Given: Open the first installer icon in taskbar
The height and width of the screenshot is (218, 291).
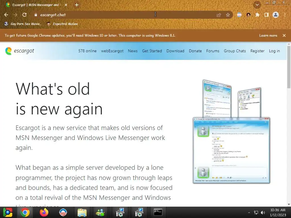Looking at the screenshot, I should 120,212.
